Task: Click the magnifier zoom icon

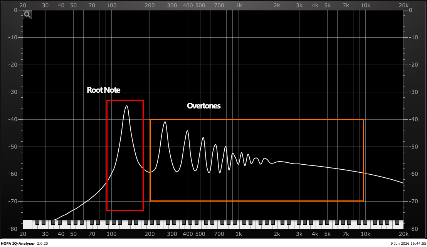Action: (x=27, y=15)
